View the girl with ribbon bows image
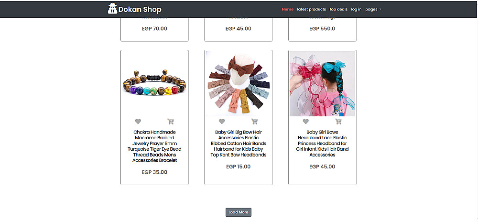The width and height of the screenshot is (478, 222). [322, 84]
